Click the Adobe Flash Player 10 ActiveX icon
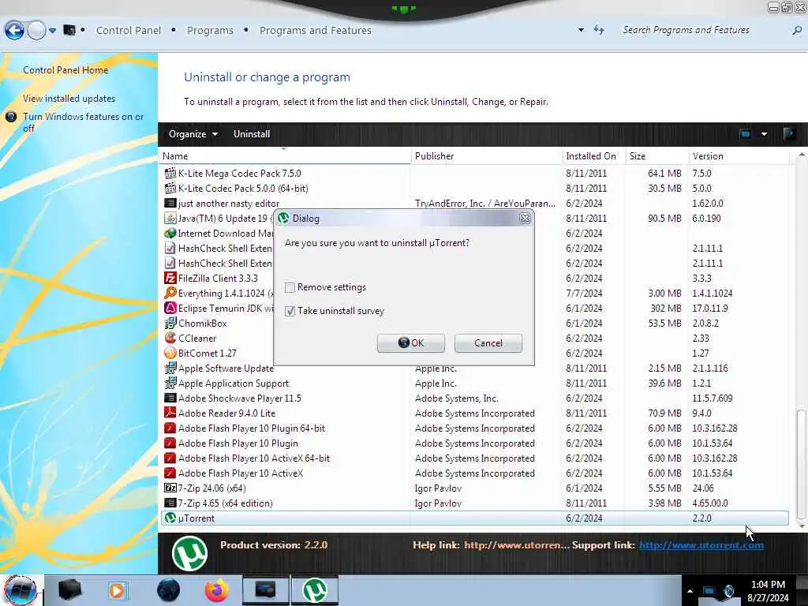The width and height of the screenshot is (808, 606). tap(170, 473)
